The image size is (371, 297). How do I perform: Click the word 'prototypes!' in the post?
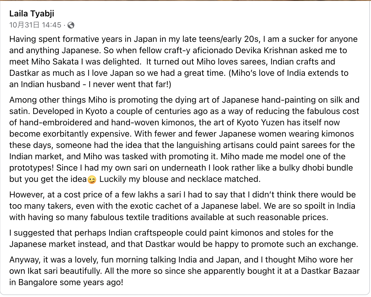point(31,168)
